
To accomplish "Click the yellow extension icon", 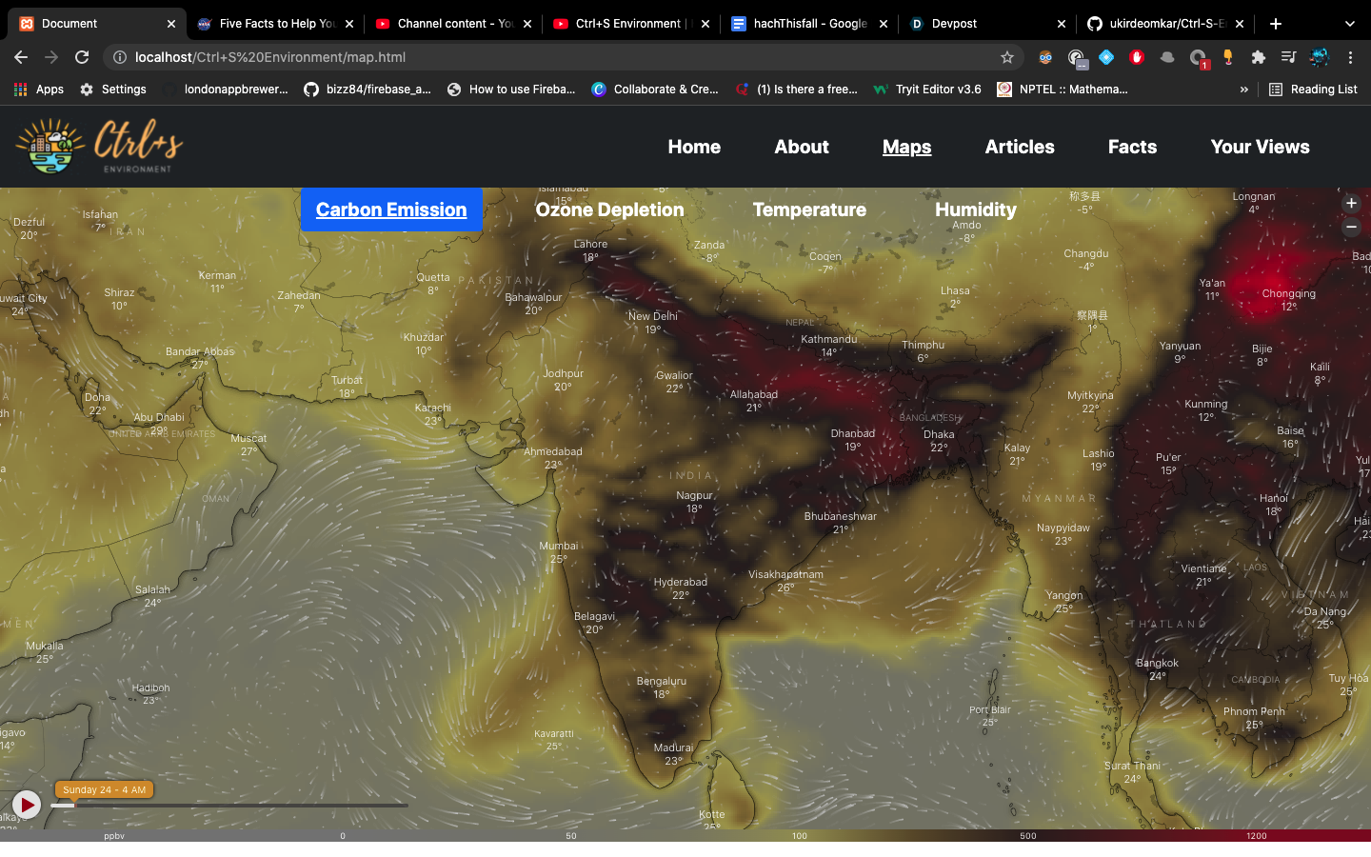I will [1228, 57].
